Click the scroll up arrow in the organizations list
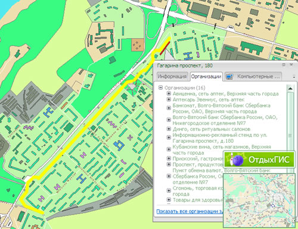Screen dimensions: 298x229 (290, 89)
